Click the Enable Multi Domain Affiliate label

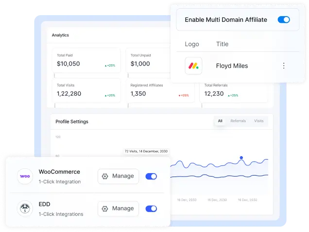pyautogui.click(x=226, y=20)
